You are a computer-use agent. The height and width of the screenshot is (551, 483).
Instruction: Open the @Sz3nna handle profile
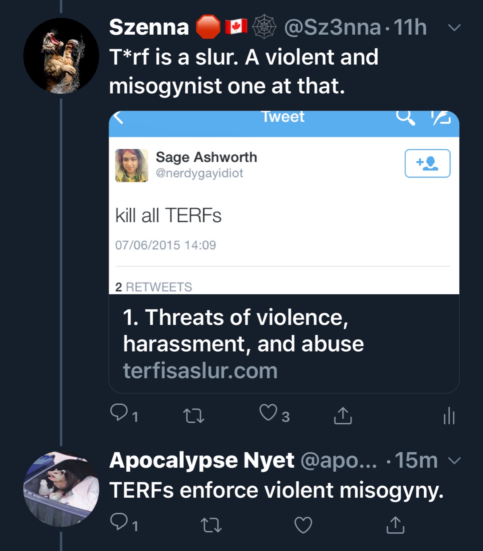[332, 27]
